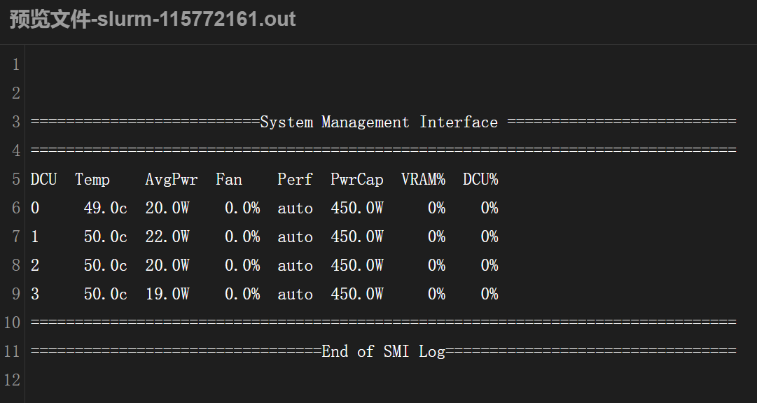
Task: Select the 'AvgPwr' column header
Action: (172, 180)
